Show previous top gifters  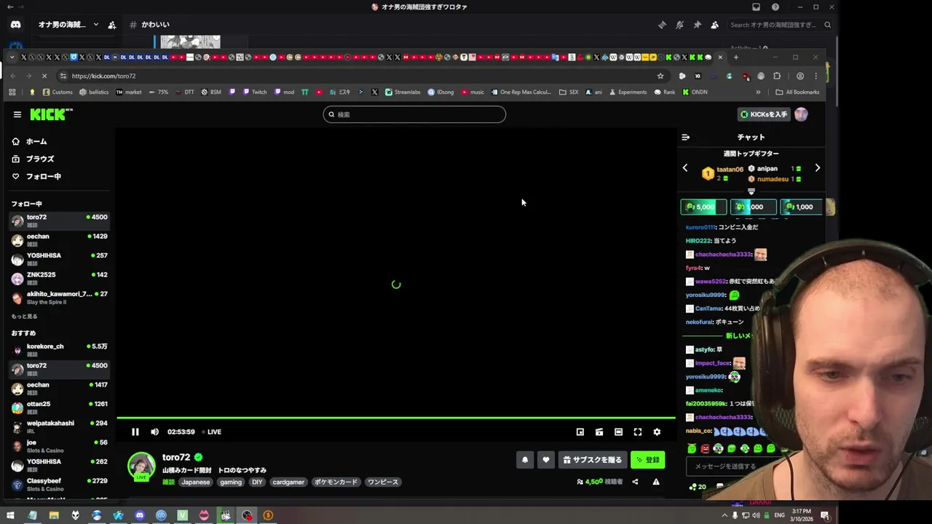point(685,168)
